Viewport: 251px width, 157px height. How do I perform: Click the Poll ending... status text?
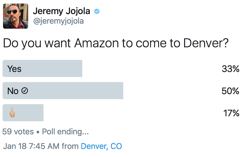pyautogui.click(x=65, y=132)
